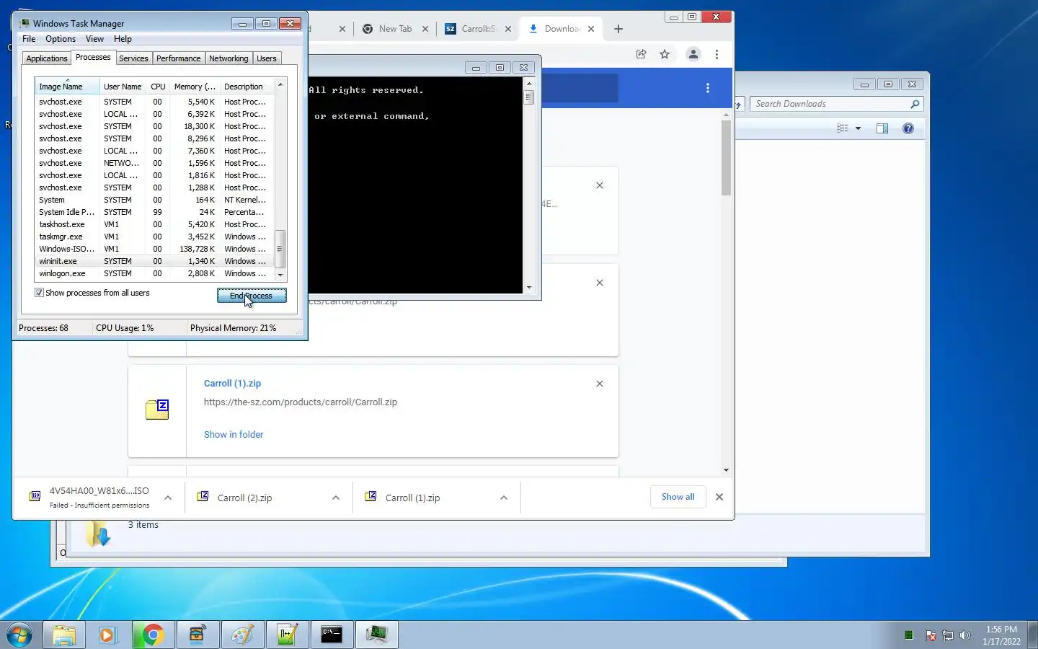Click the Command Prompt scroll-up arrow
This screenshot has height=649, width=1038.
coord(529,83)
